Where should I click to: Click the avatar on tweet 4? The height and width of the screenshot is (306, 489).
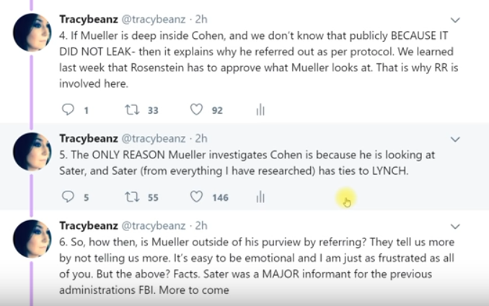pos(32,32)
